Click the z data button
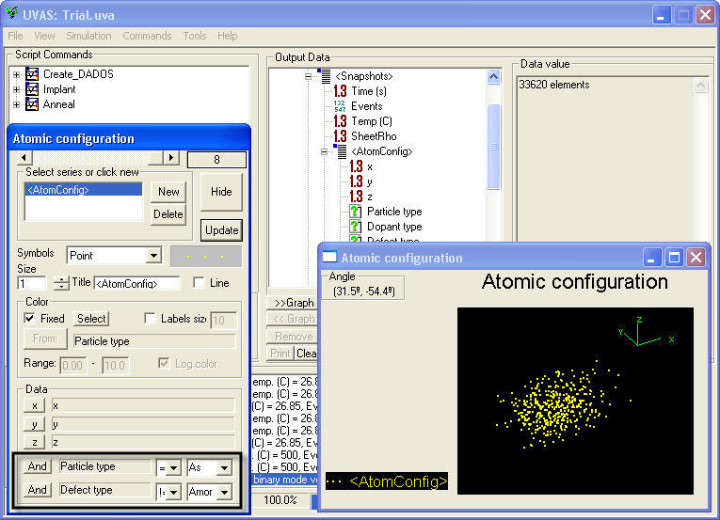 (35, 442)
